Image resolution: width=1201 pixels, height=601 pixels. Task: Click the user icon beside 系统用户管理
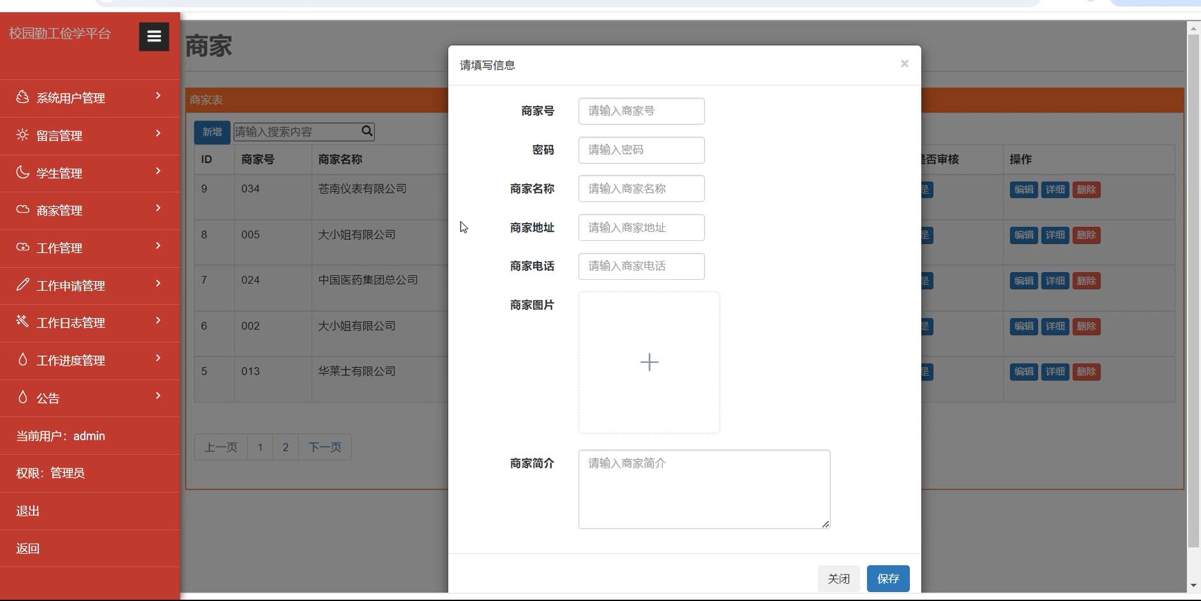pos(22,97)
